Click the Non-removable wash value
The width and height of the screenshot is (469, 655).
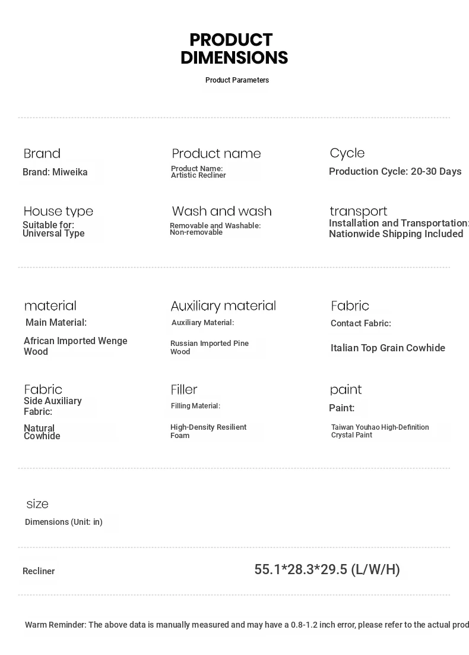196,232
